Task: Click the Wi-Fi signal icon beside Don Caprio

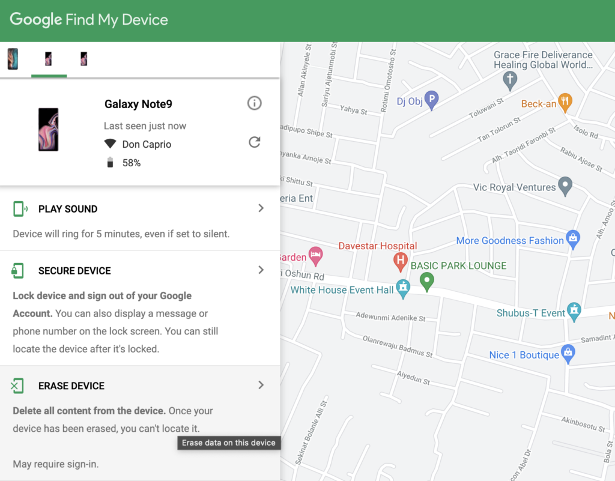Action: coord(111,144)
